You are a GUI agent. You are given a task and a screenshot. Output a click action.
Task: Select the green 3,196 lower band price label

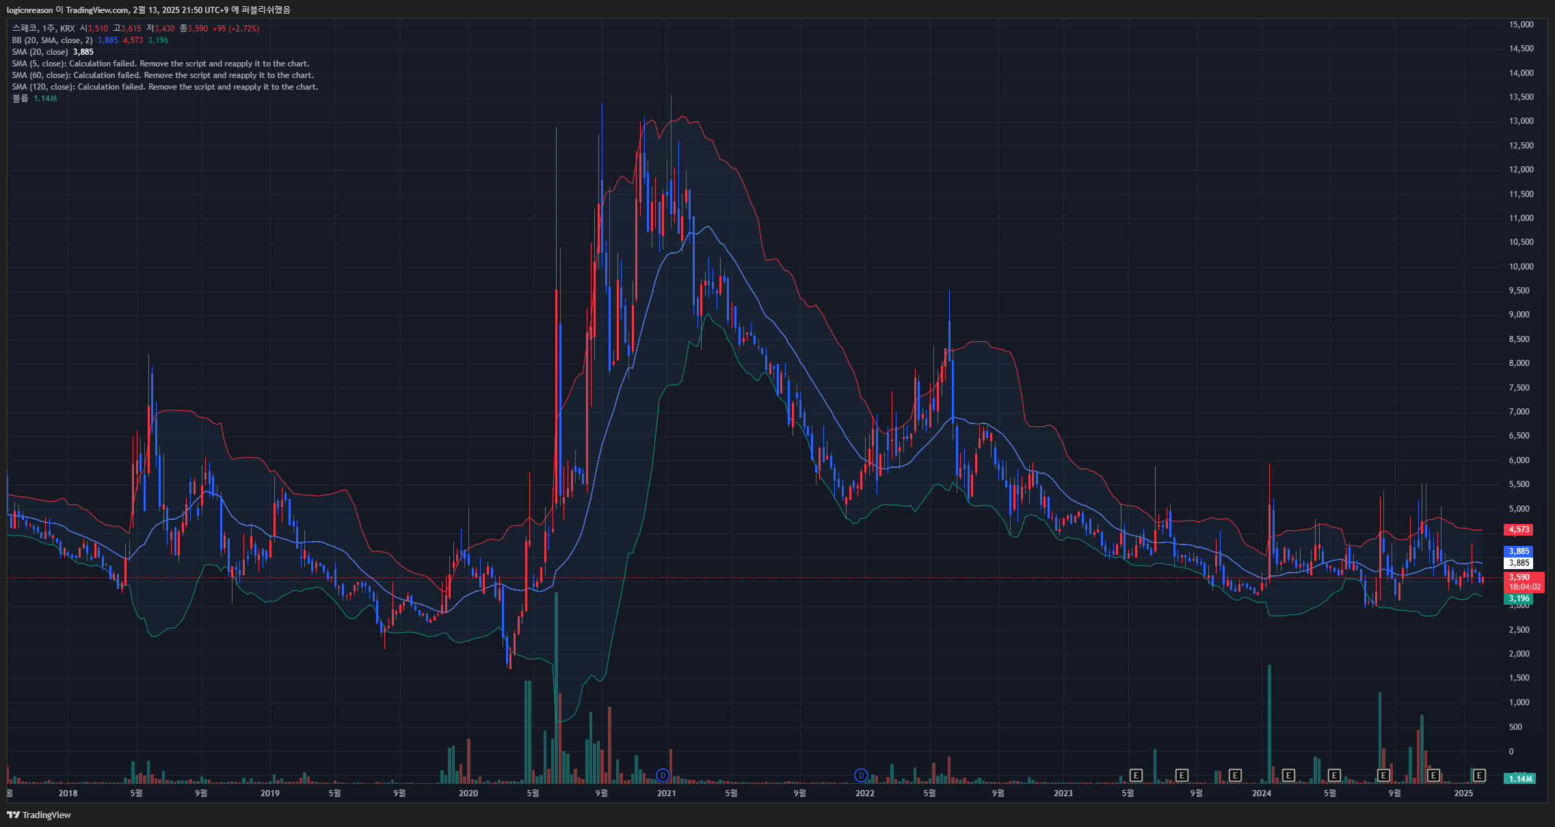click(1519, 599)
